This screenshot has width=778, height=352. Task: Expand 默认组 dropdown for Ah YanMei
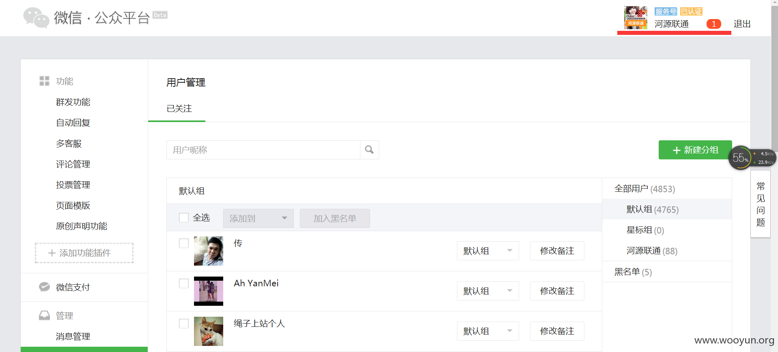pyautogui.click(x=488, y=291)
